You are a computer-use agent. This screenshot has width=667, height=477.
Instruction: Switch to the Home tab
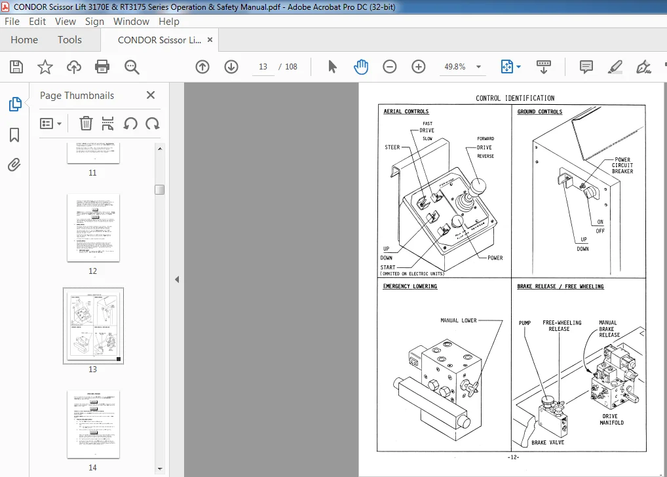[x=24, y=39]
